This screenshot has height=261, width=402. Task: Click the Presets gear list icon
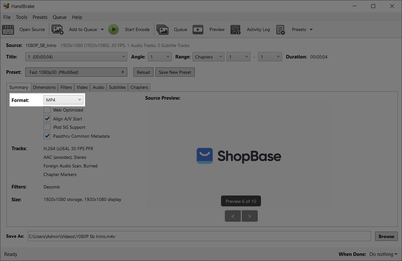tap(281, 29)
